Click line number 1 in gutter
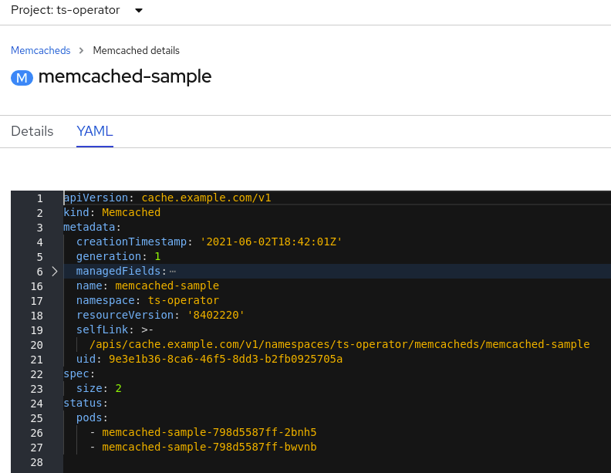The width and height of the screenshot is (611, 473). (39, 198)
